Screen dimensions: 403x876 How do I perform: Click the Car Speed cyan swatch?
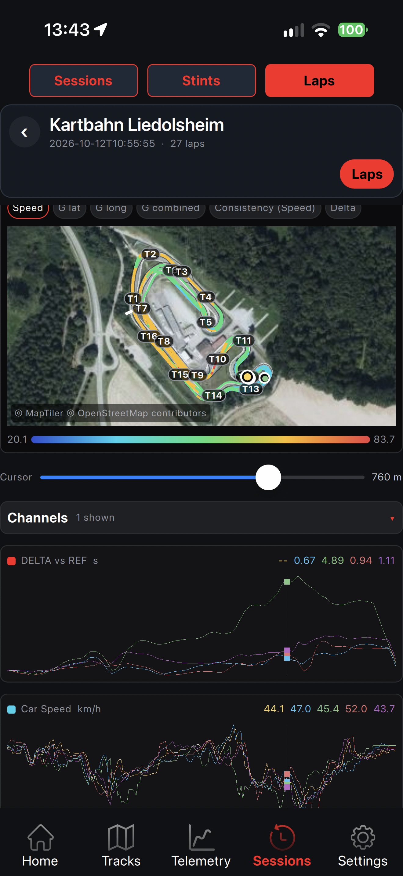pyautogui.click(x=12, y=709)
